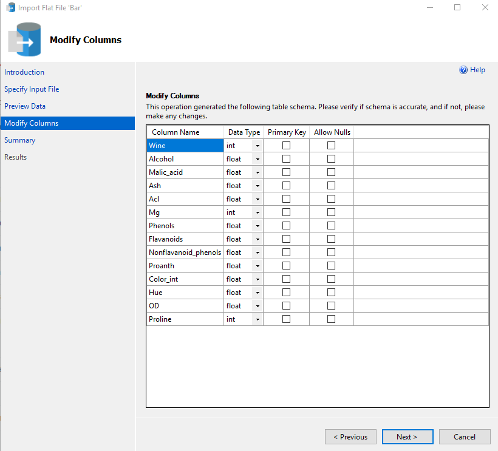
Task: Go to the Introduction step in sidebar
Action: click(24, 72)
